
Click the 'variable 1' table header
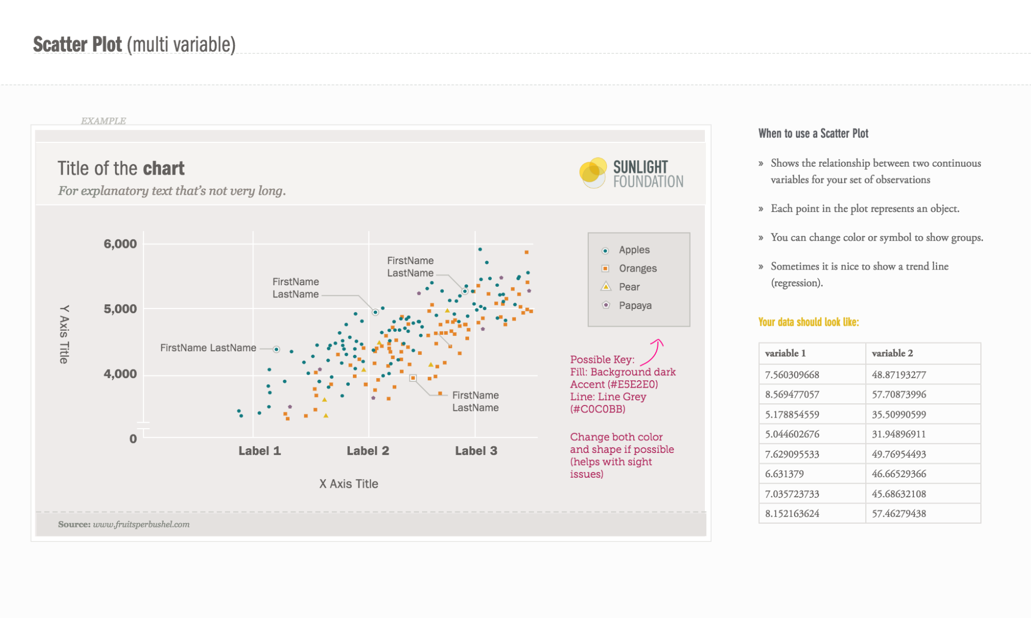pos(785,353)
